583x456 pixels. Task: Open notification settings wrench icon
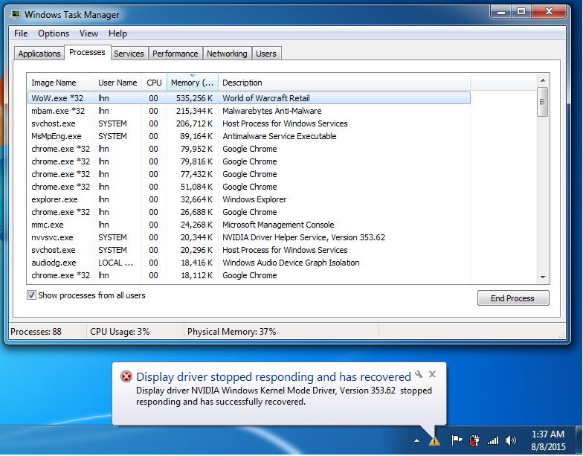tap(419, 374)
